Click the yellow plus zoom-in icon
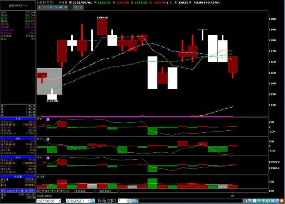 point(263,201)
